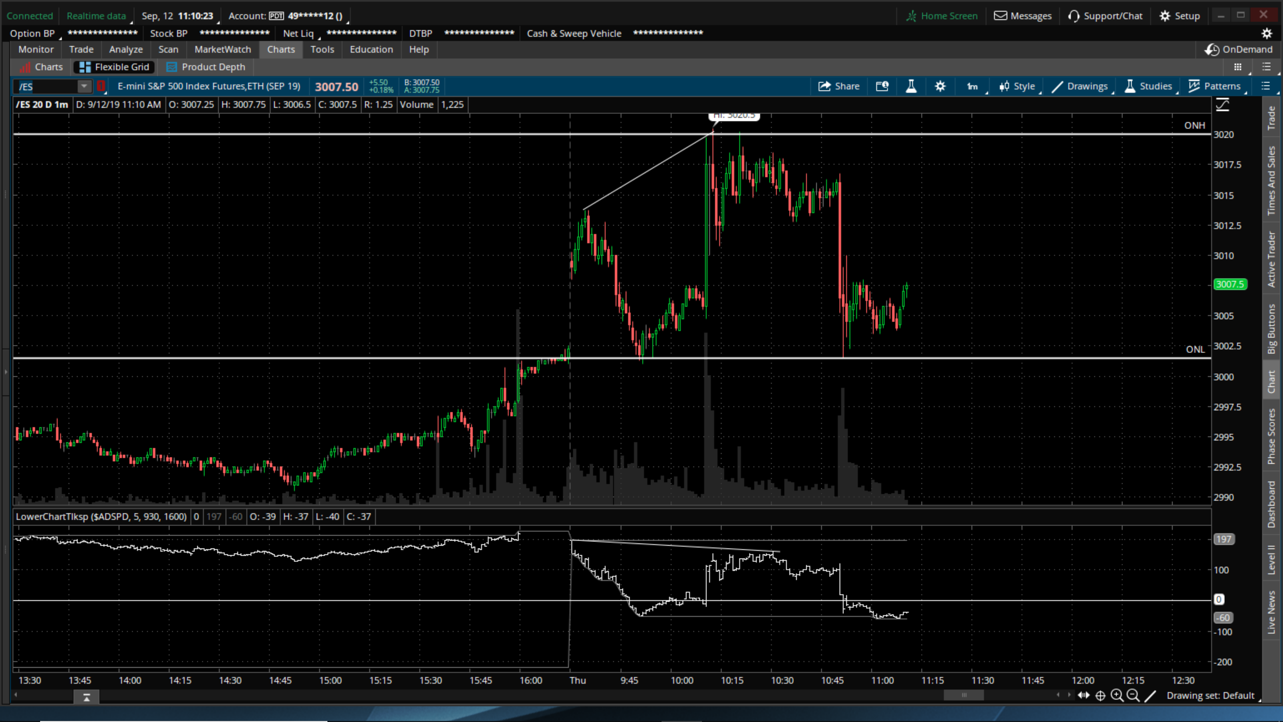Select the Product Depth sub-tab
Screen dimensions: 1283x722
pos(206,67)
